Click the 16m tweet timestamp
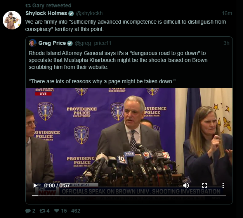This screenshot has width=243, height=218. (x=227, y=13)
